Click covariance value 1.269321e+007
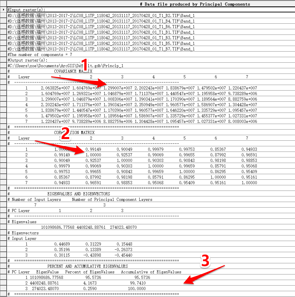The height and width of the screenshot is (297, 295). tap(87, 94)
